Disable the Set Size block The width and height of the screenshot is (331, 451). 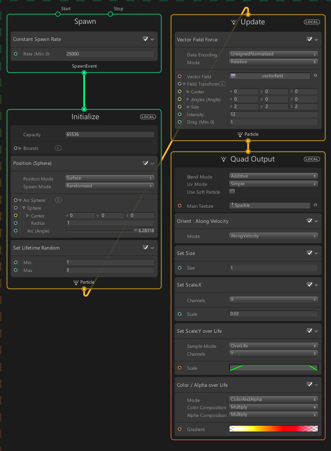[310, 253]
